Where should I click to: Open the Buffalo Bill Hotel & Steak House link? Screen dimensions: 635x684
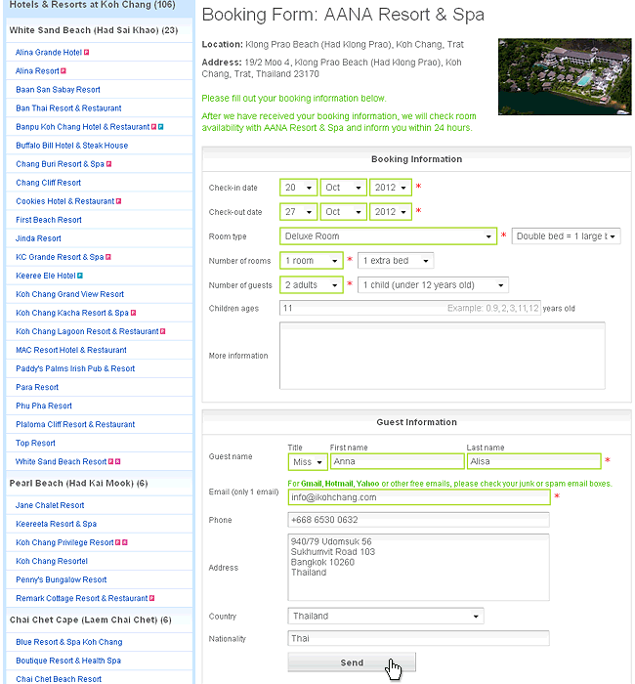pyautogui.click(x=72, y=146)
